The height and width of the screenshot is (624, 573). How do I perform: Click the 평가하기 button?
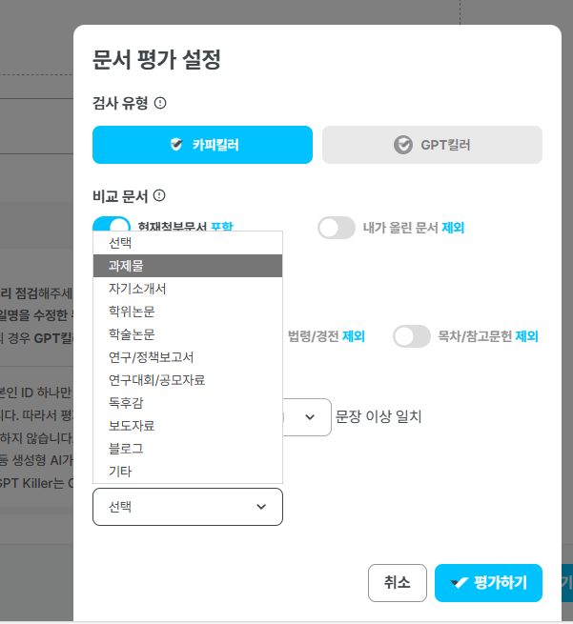(x=488, y=583)
